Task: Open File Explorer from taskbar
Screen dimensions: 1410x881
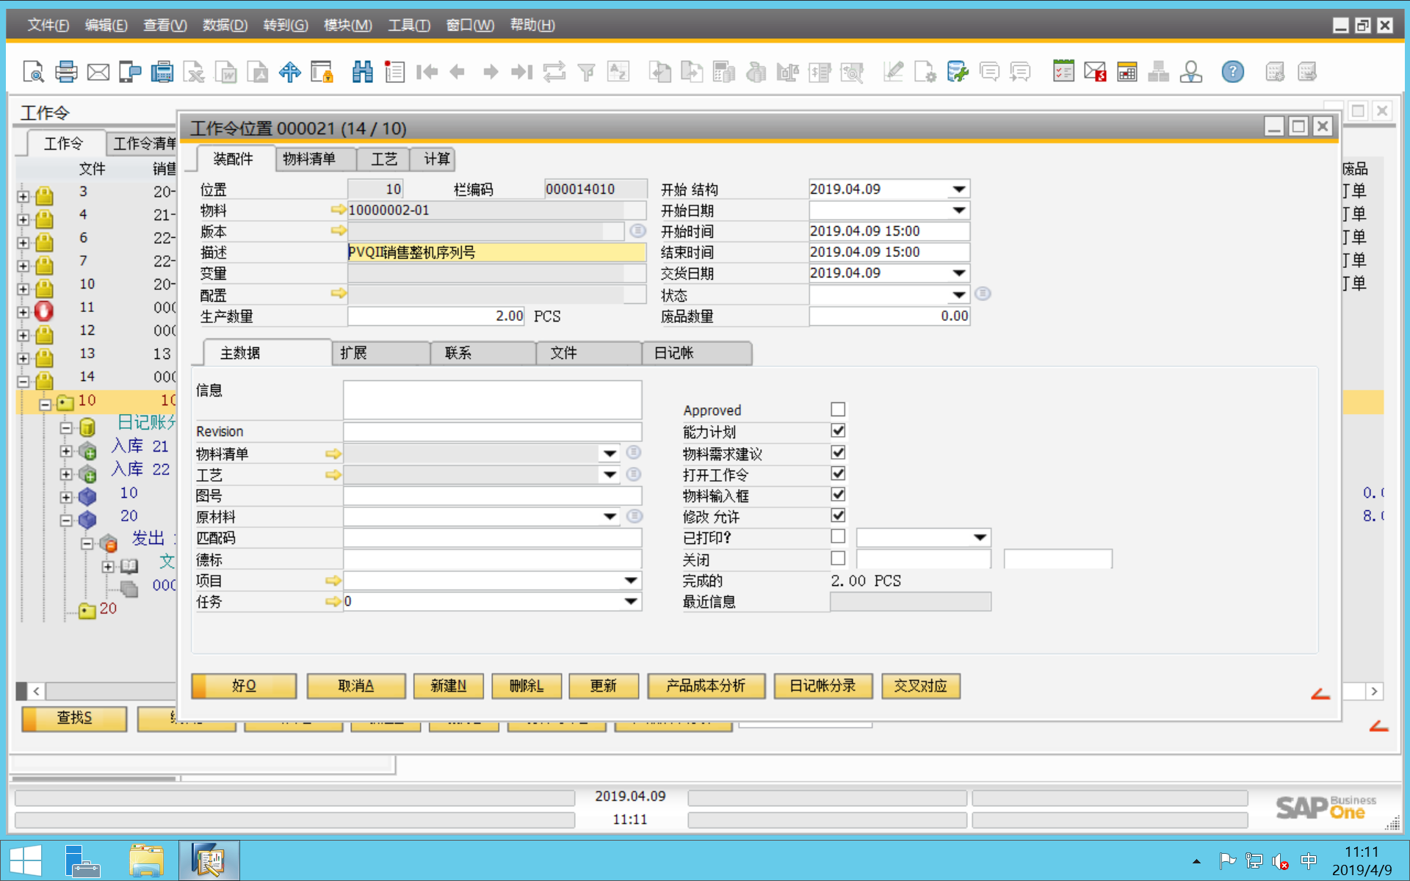Action: point(146,860)
